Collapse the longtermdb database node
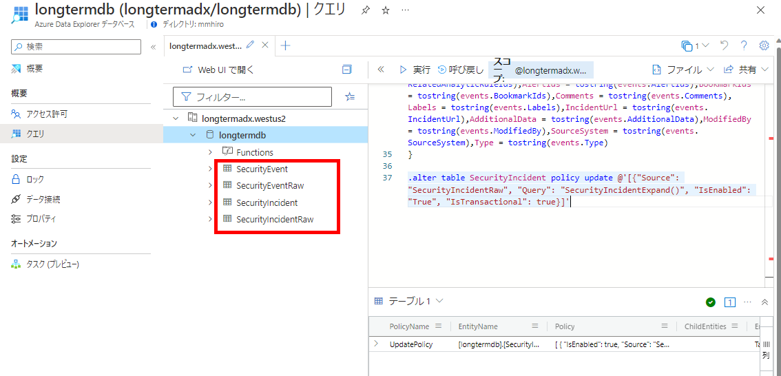The width and height of the screenshot is (781, 376). 193,135
